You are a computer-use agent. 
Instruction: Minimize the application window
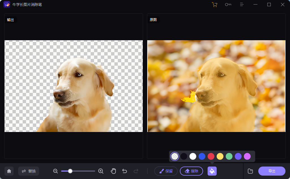(x=255, y=5)
